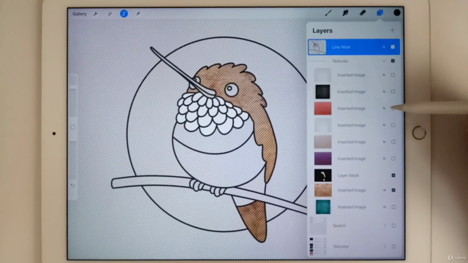
Task: Select the black thumbnail Inserted Image layer
Action: pos(354,92)
